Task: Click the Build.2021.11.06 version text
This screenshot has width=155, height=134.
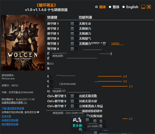Action: [x=25, y=99]
